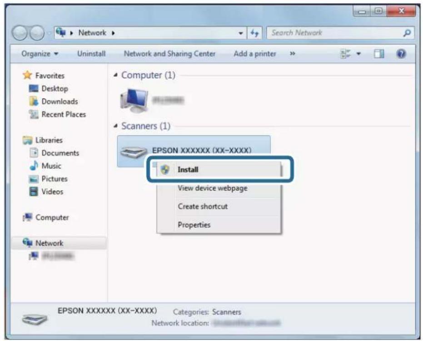Viewport: 423px width, 341px height.
Task: Click the Documents library icon
Action: [34, 153]
